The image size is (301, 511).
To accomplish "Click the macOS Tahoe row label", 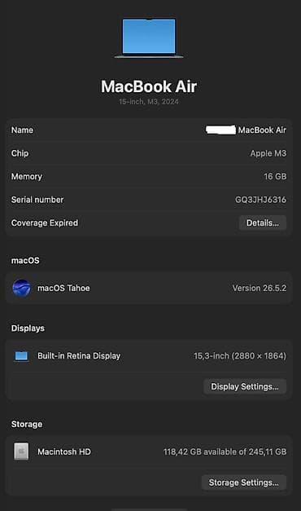I will pos(63,288).
